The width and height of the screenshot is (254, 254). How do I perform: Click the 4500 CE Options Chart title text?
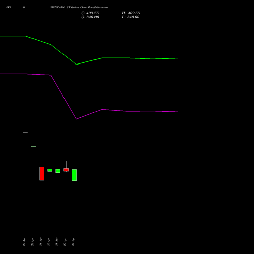click(x=79, y=8)
